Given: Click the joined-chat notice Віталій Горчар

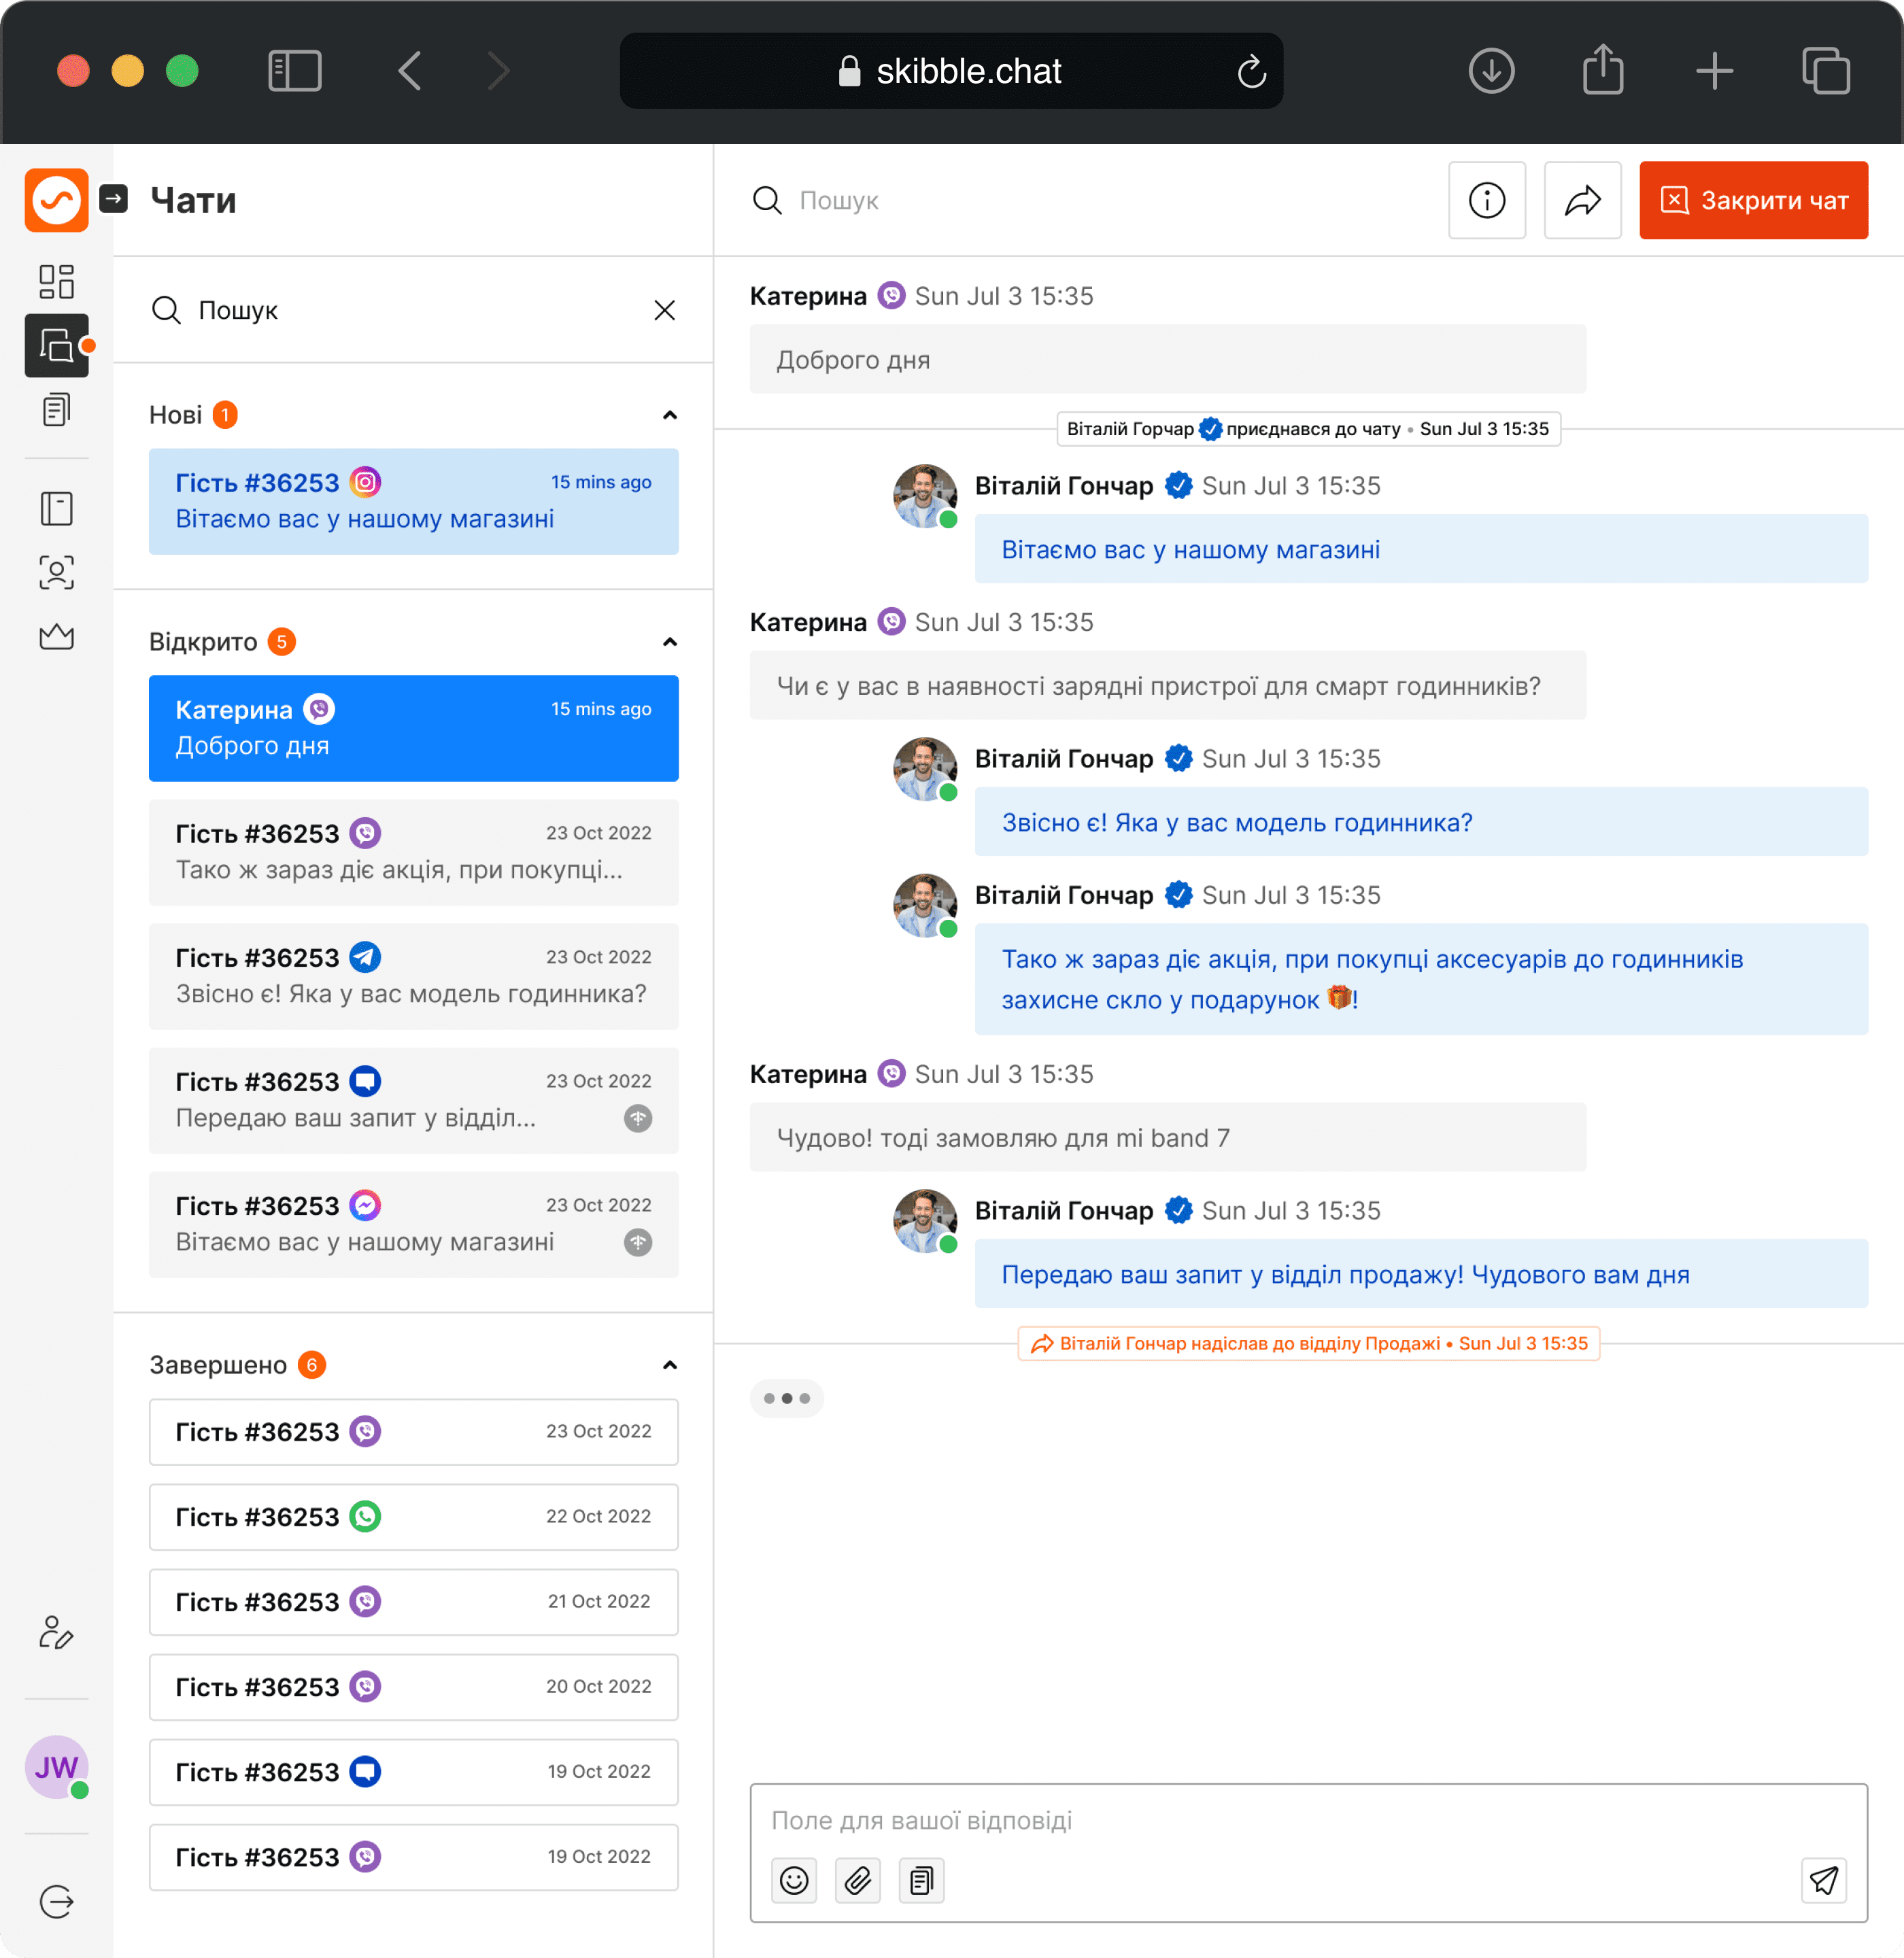Looking at the screenshot, I should 1308,429.
